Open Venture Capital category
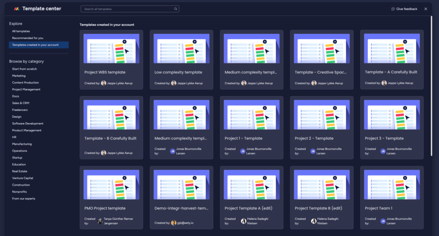This screenshot has height=236, width=439. pyautogui.click(x=23, y=178)
